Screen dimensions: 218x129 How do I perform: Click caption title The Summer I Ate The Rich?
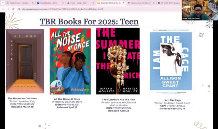[x=118, y=100]
